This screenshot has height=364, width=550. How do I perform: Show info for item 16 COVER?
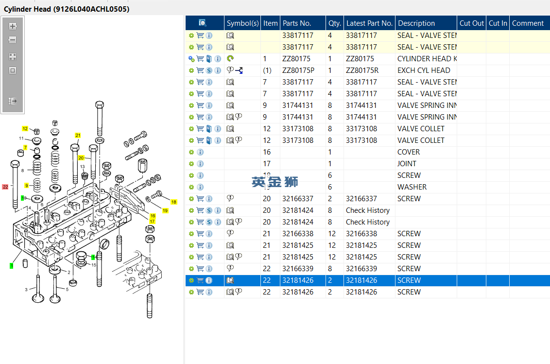pos(200,152)
